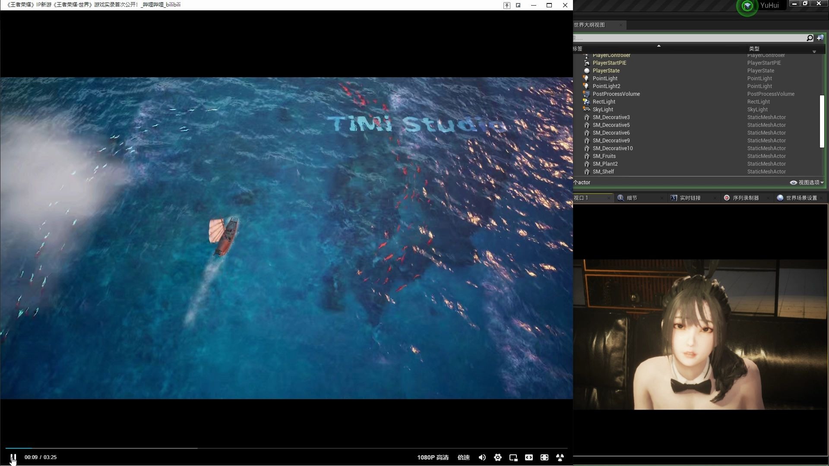
Task: Click the PointLight2 bulb icon
Action: pyautogui.click(x=586, y=86)
